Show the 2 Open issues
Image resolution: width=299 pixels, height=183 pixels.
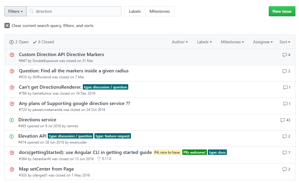(19, 42)
